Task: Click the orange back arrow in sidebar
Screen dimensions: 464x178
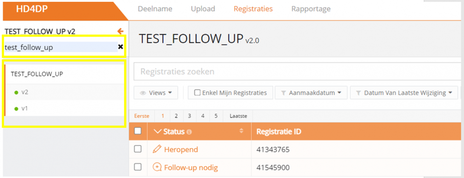Action: pos(120,31)
